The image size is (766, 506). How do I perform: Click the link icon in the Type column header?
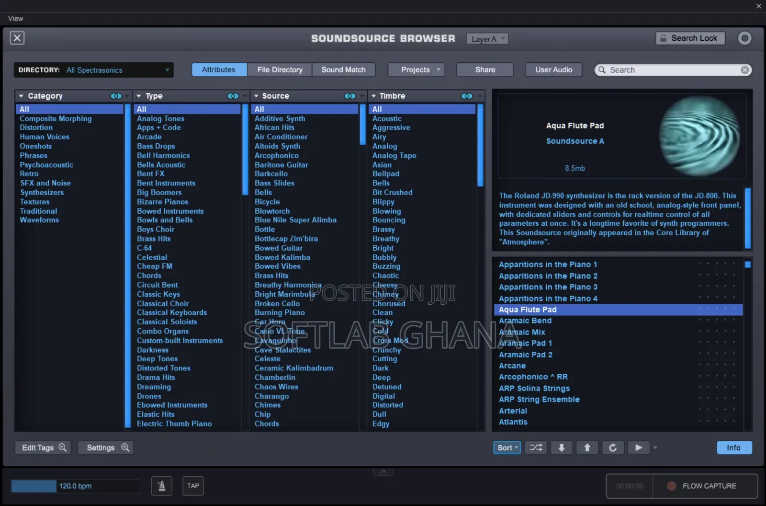pos(233,96)
